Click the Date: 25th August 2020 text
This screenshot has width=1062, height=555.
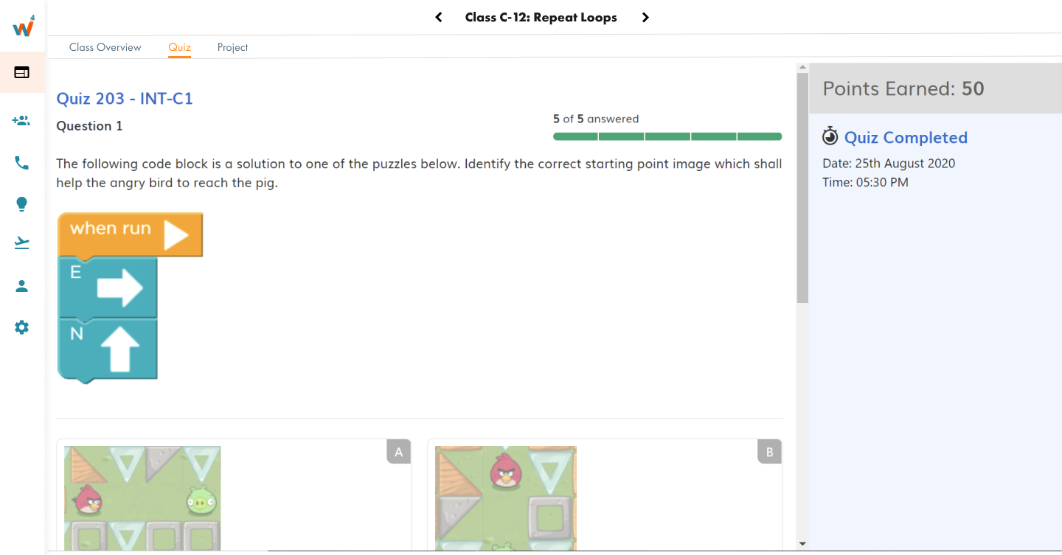tap(889, 164)
